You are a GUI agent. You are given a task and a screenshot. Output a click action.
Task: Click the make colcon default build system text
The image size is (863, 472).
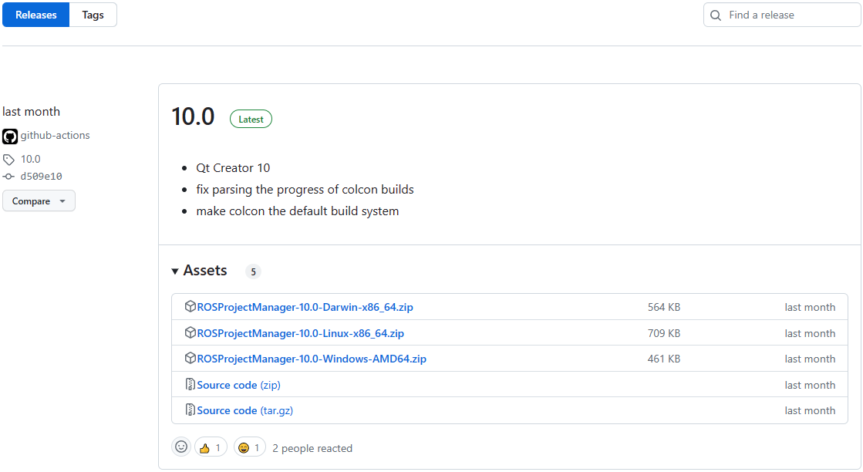point(297,211)
